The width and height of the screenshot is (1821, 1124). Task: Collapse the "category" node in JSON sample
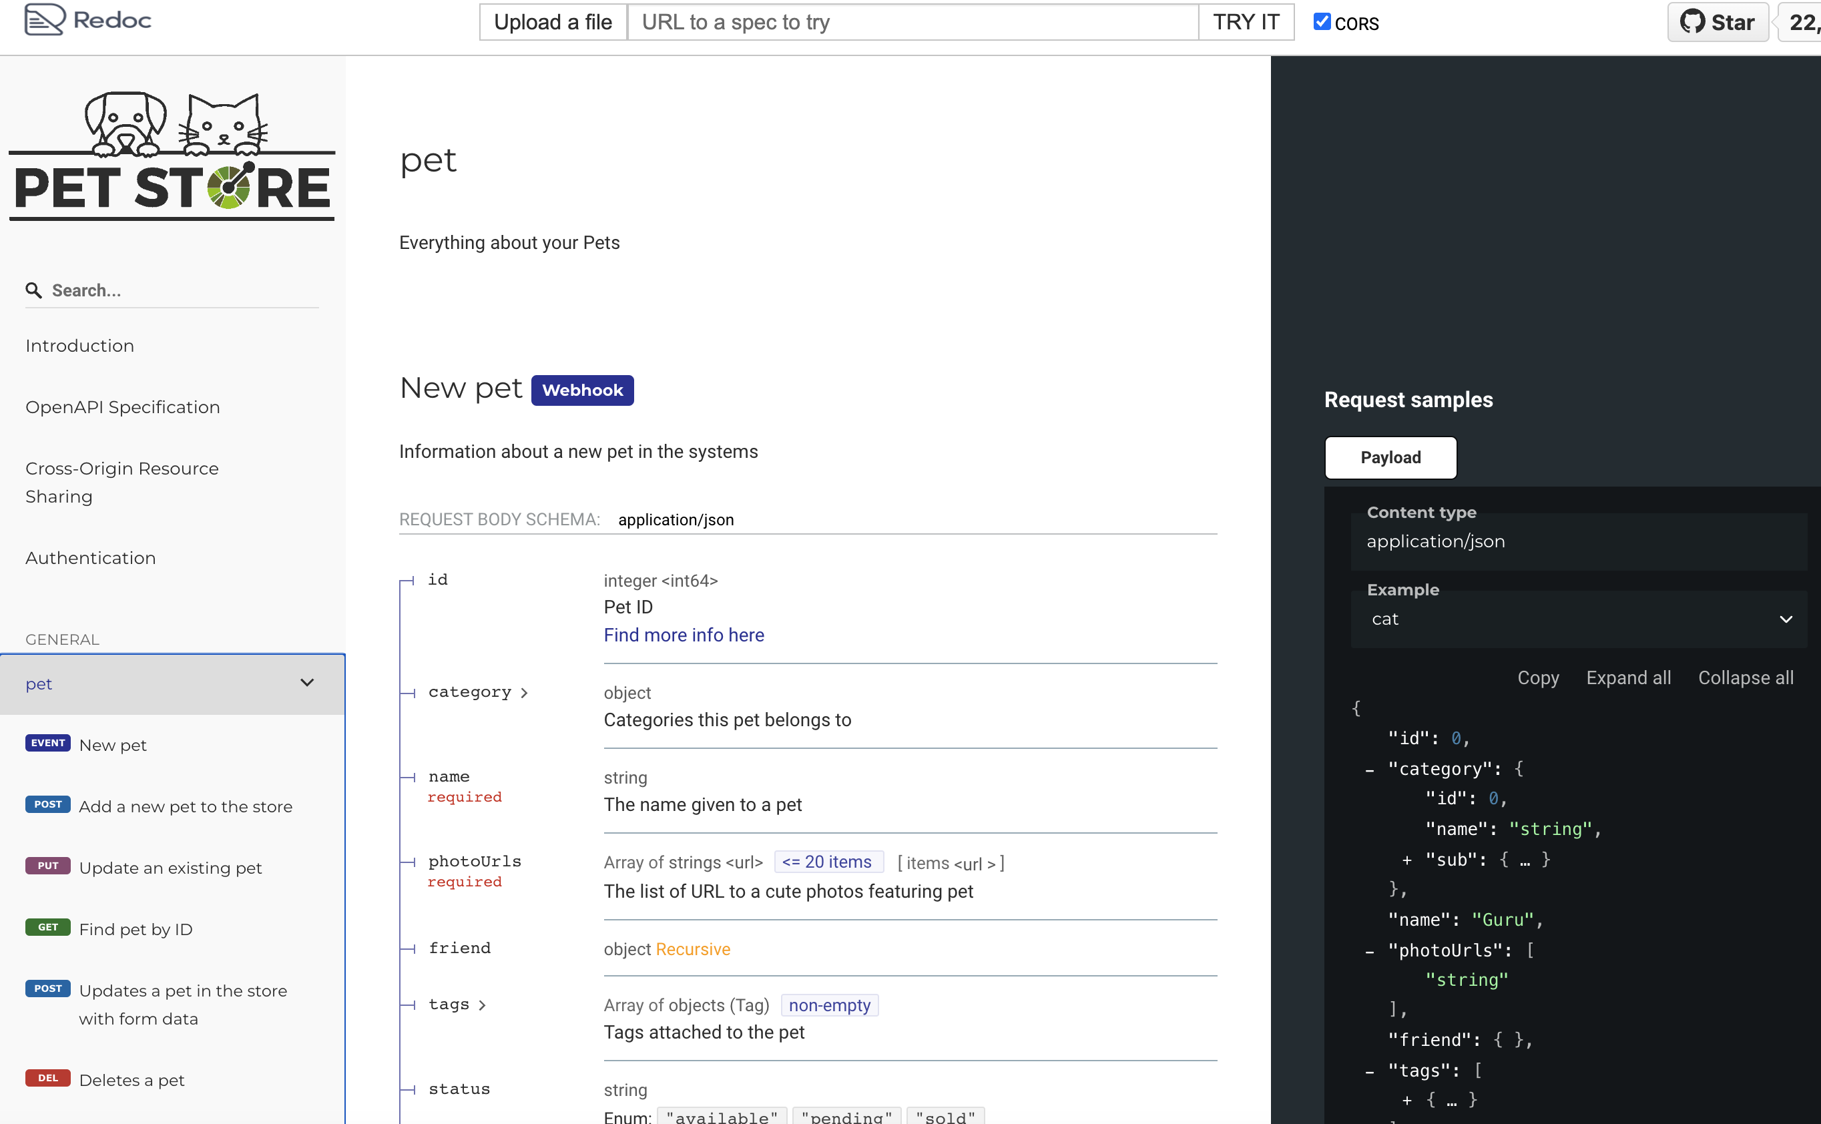(1369, 770)
